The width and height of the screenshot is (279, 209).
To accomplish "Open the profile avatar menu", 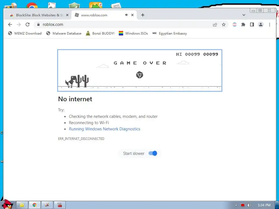I will tap(261, 24).
